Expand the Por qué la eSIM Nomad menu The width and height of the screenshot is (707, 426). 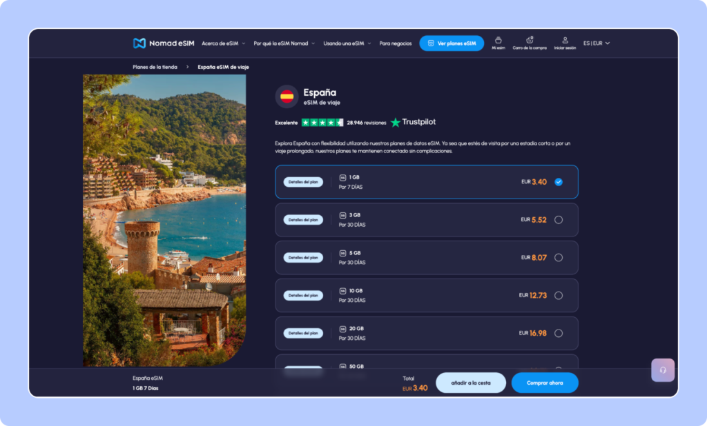coord(284,43)
